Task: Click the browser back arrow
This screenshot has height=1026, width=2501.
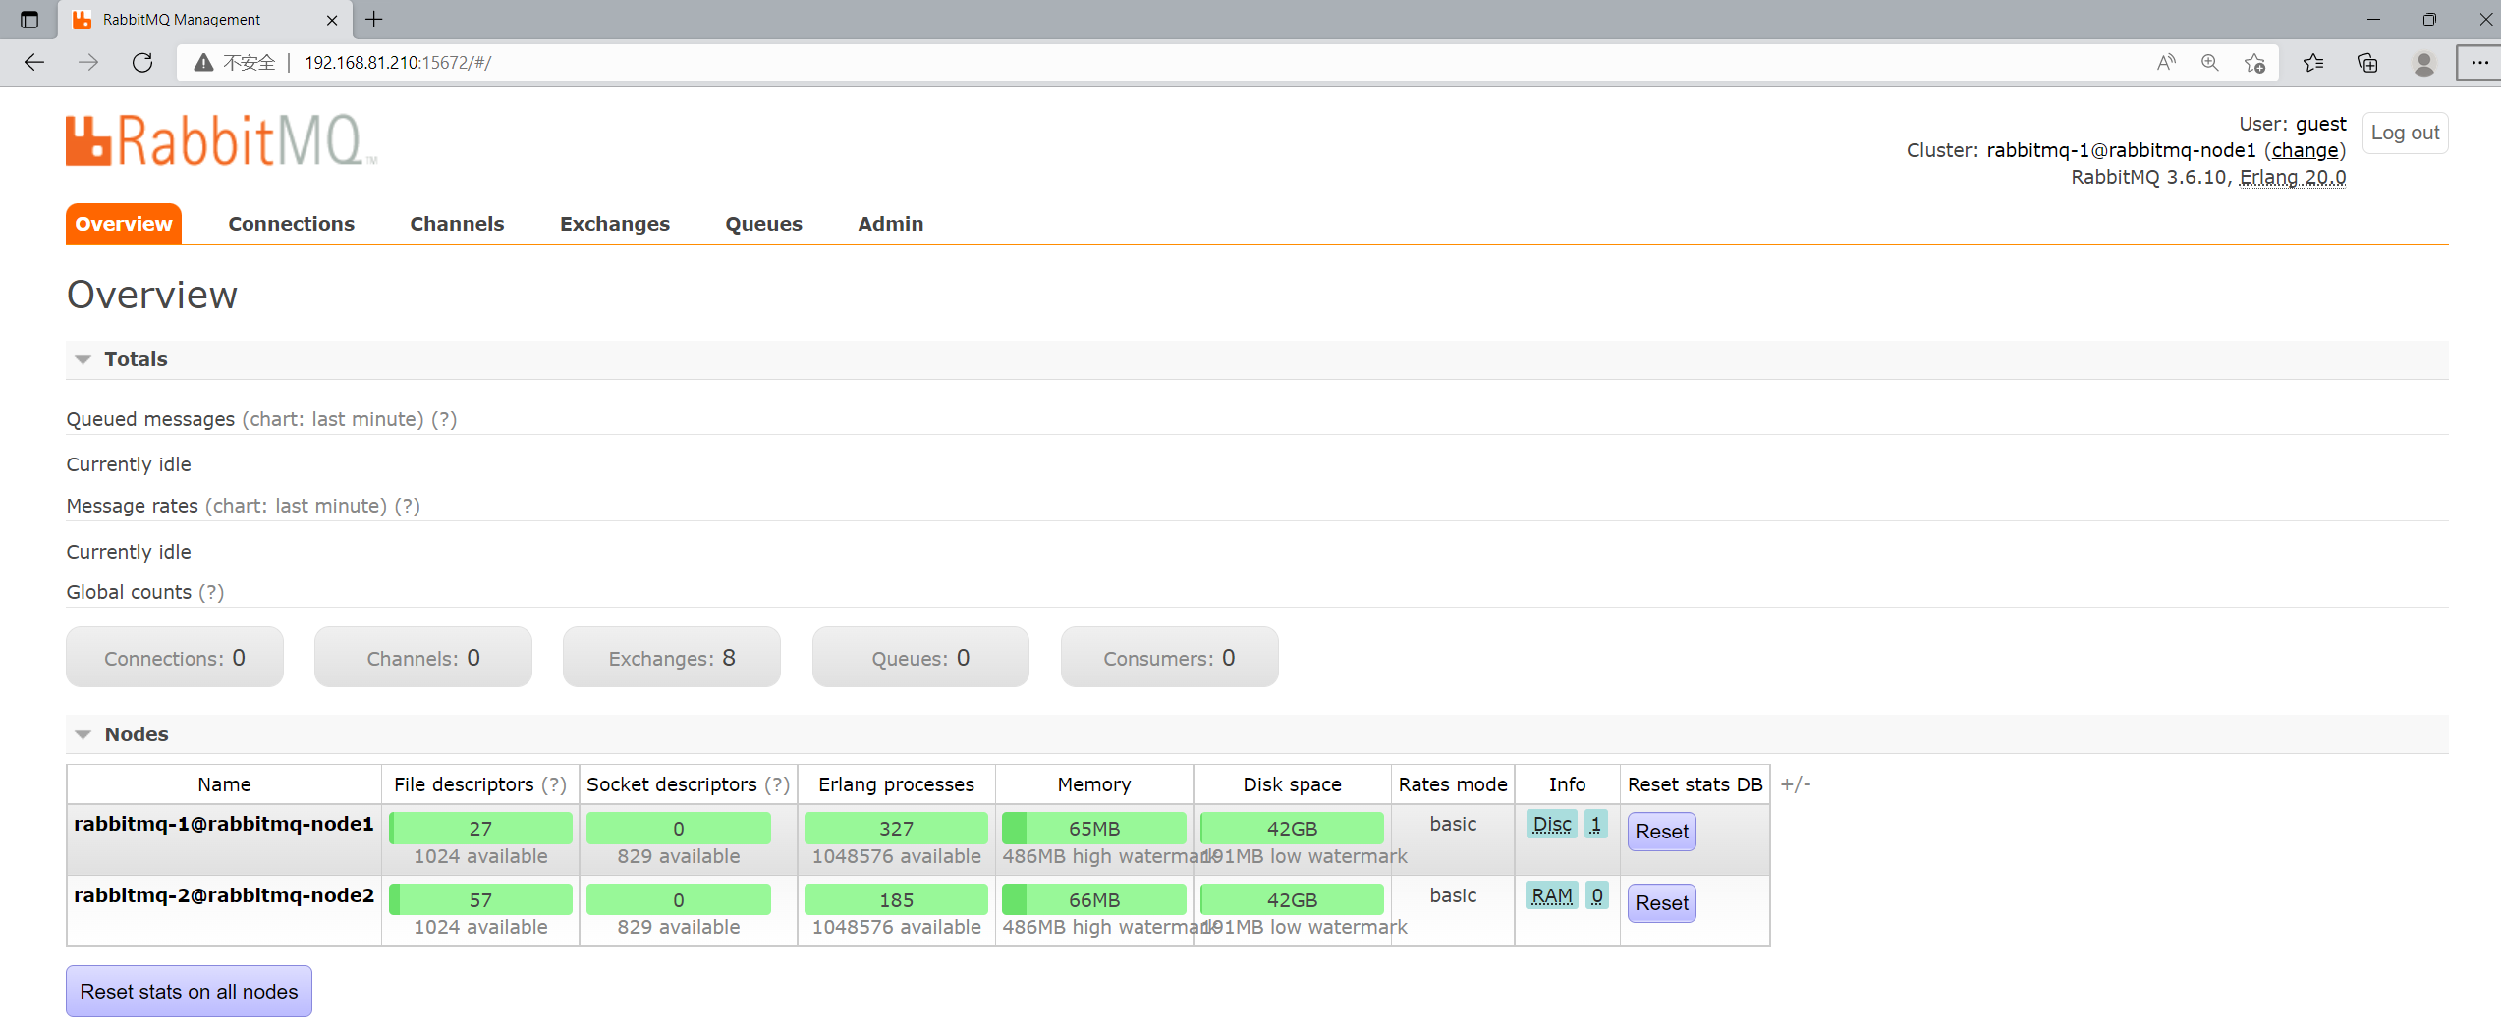Action: (x=34, y=63)
